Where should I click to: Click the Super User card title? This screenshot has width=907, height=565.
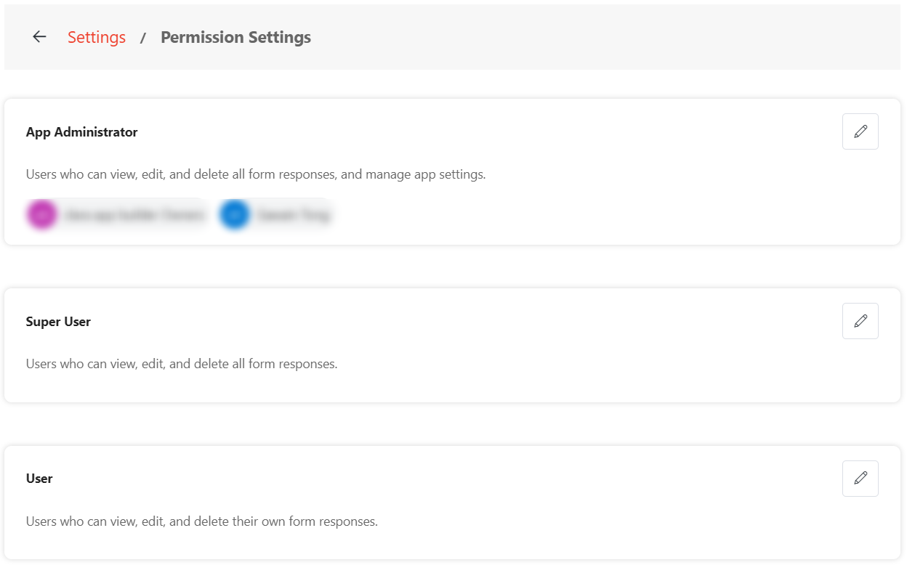pyautogui.click(x=58, y=322)
